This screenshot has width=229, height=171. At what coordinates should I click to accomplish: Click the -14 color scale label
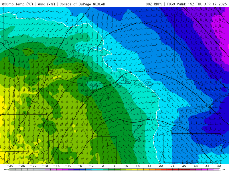(56, 166)
